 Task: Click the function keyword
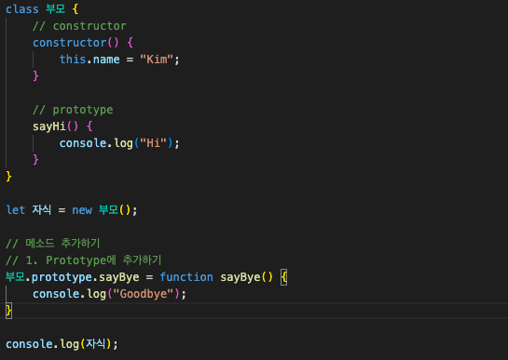[186, 277]
